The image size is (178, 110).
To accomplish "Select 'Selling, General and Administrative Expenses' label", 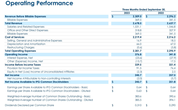I will pyautogui.click(x=35, y=41).
